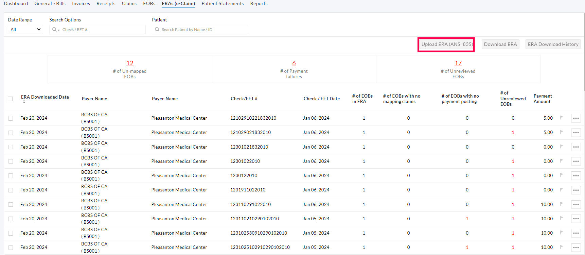Click flag icon for check 123110291022010 row
The height and width of the screenshot is (255, 585).
coord(562,204)
